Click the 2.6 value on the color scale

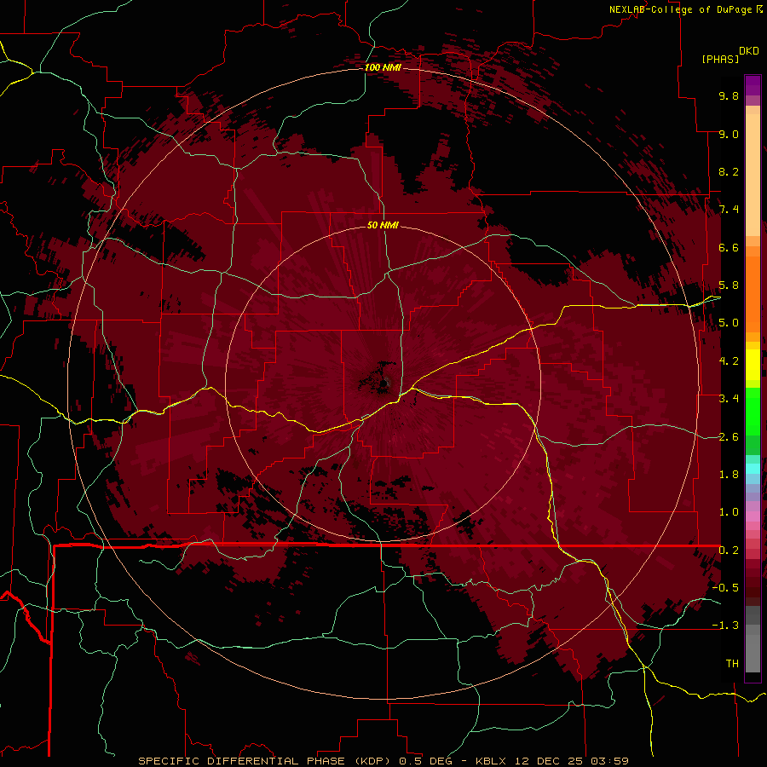pos(729,437)
